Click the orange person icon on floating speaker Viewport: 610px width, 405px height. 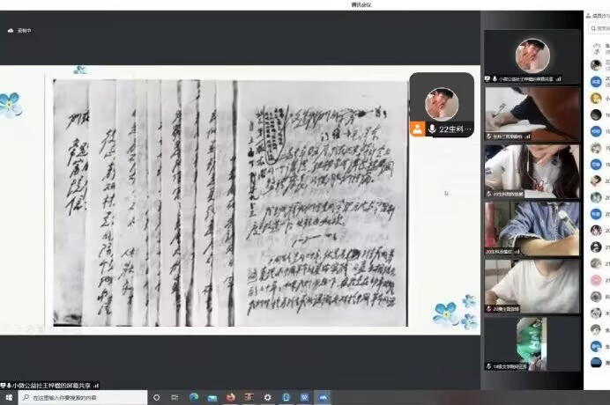click(417, 129)
